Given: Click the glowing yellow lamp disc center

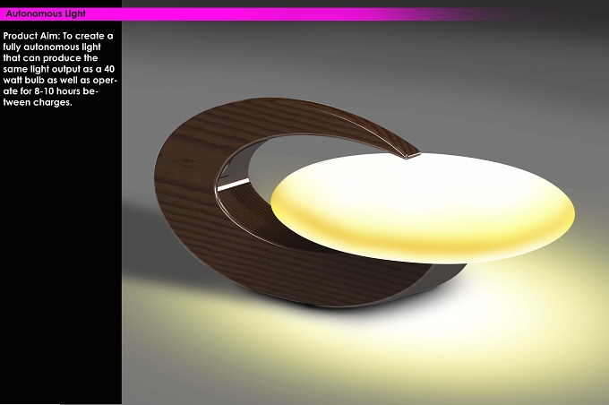Looking at the screenshot, I should 423,207.
